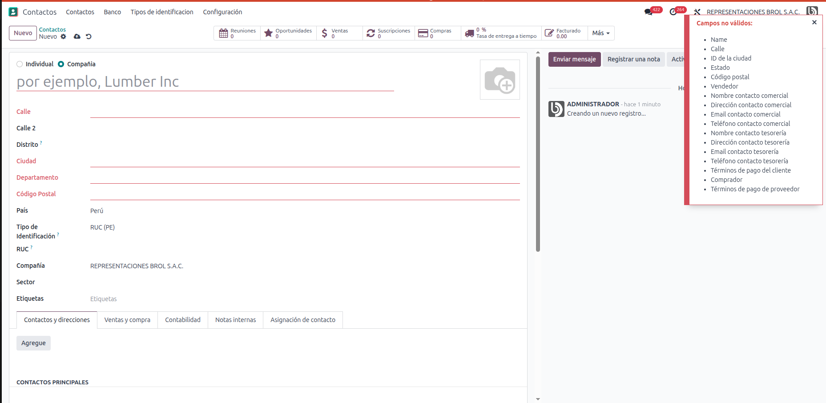Open the Ventas dollar stat button

(x=339, y=33)
